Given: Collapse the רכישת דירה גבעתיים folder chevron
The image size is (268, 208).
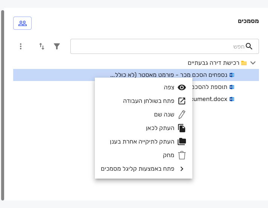Looking at the screenshot, I should [x=253, y=63].
